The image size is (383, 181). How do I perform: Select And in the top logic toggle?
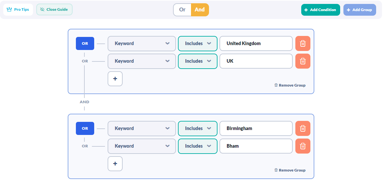[200, 10]
